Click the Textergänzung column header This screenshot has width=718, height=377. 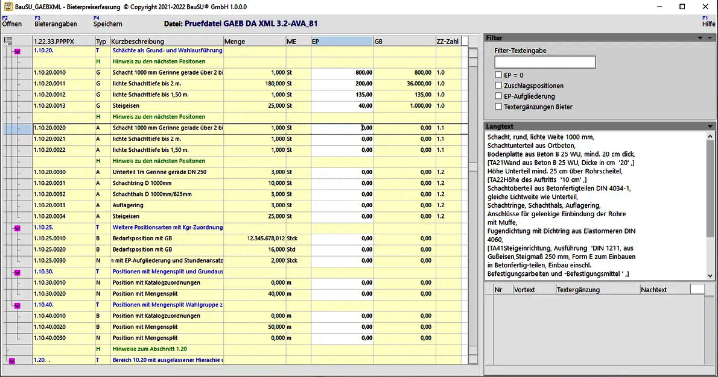[x=597, y=290]
